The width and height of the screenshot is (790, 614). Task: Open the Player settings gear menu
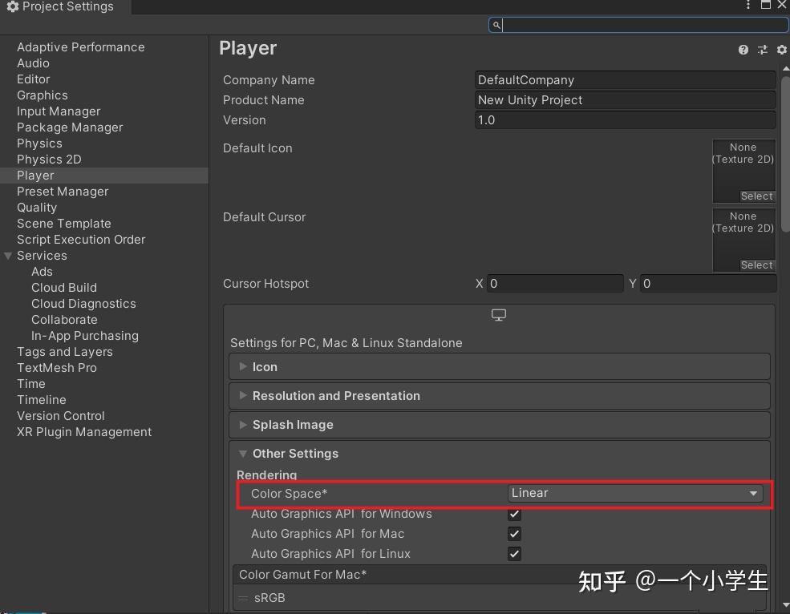(782, 50)
